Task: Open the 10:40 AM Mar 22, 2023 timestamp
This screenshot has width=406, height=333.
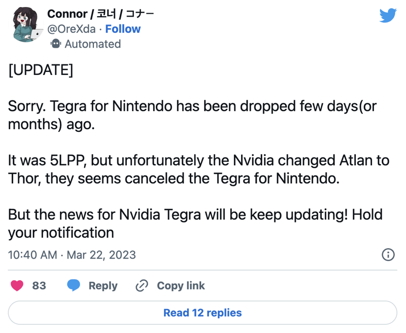Action: [72, 255]
